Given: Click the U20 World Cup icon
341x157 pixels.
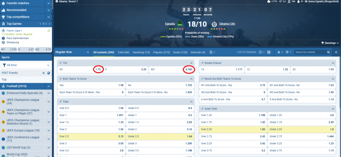Looking at the screenshot, I should tap(3, 147).
